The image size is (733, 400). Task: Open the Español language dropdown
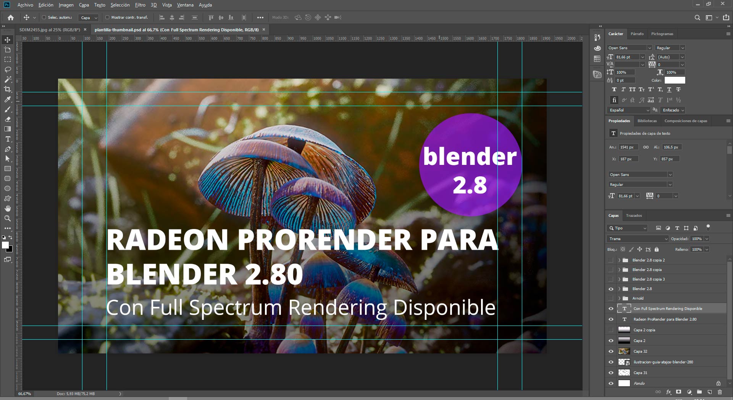(x=629, y=110)
